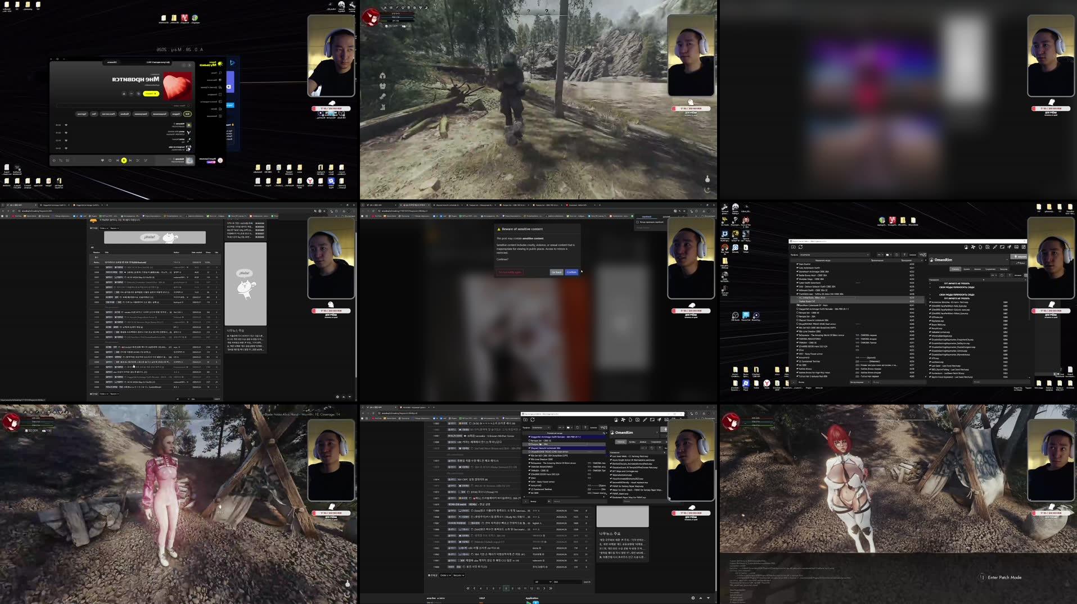This screenshot has width=1077, height=604.
Task: Click grid icon ending desktop Mod Organizer toolbar
Action: point(1024,247)
